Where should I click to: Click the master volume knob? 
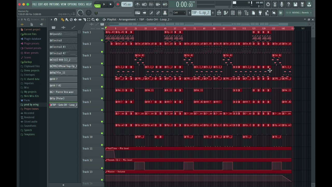[x=80, y=13]
